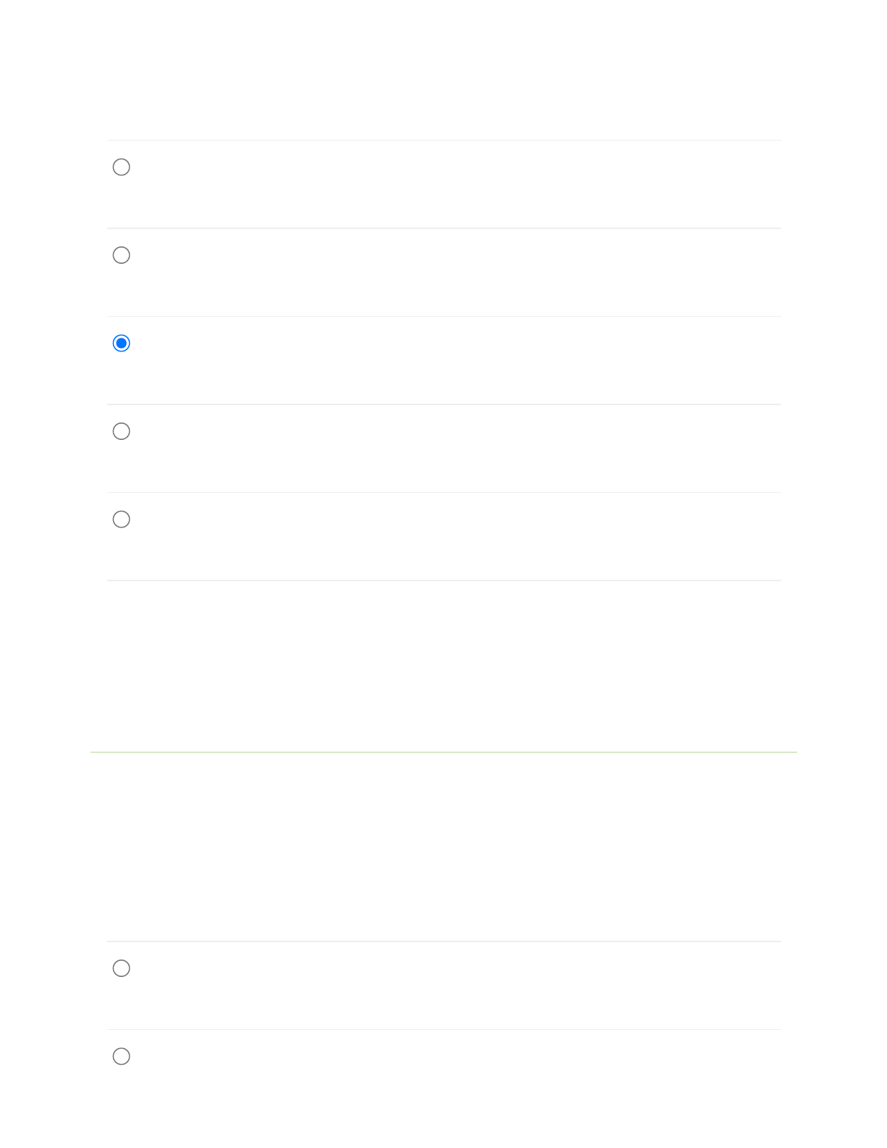Select the first radio option in the upper group

(x=122, y=167)
